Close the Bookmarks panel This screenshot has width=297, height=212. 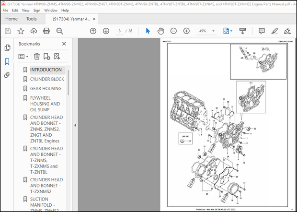64,44
